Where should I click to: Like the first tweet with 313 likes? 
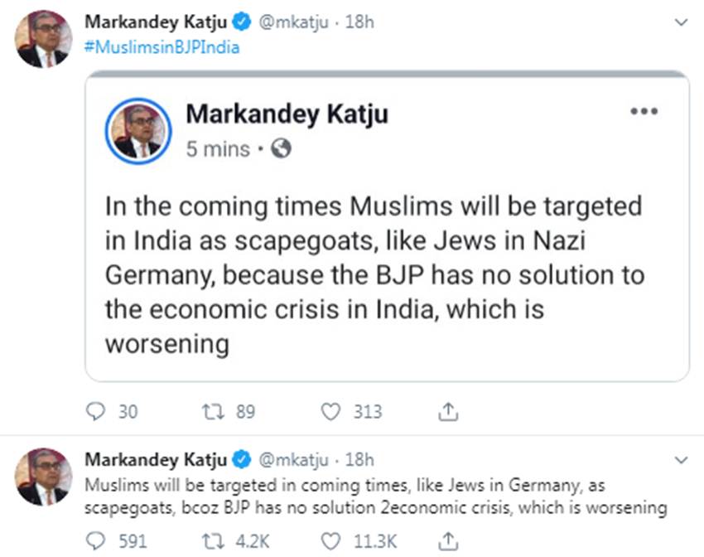[331, 411]
